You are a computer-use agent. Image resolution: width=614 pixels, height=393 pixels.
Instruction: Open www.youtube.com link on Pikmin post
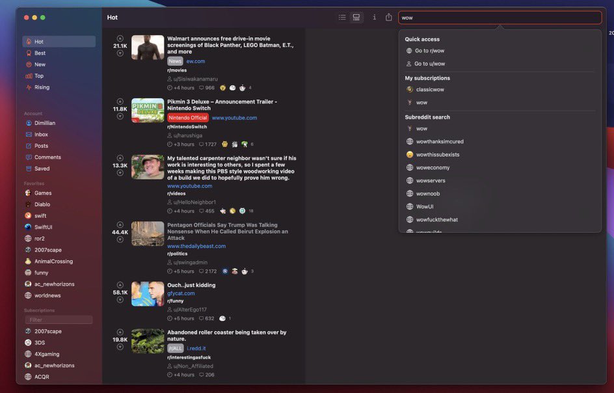click(x=234, y=118)
